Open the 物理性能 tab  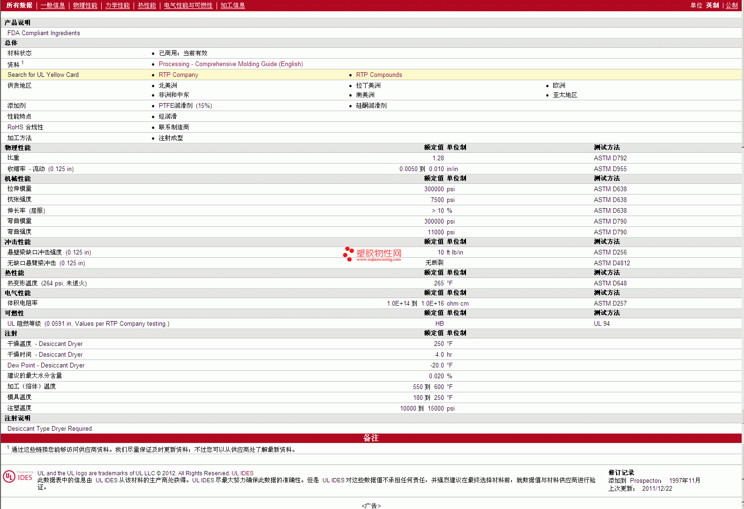(x=85, y=6)
